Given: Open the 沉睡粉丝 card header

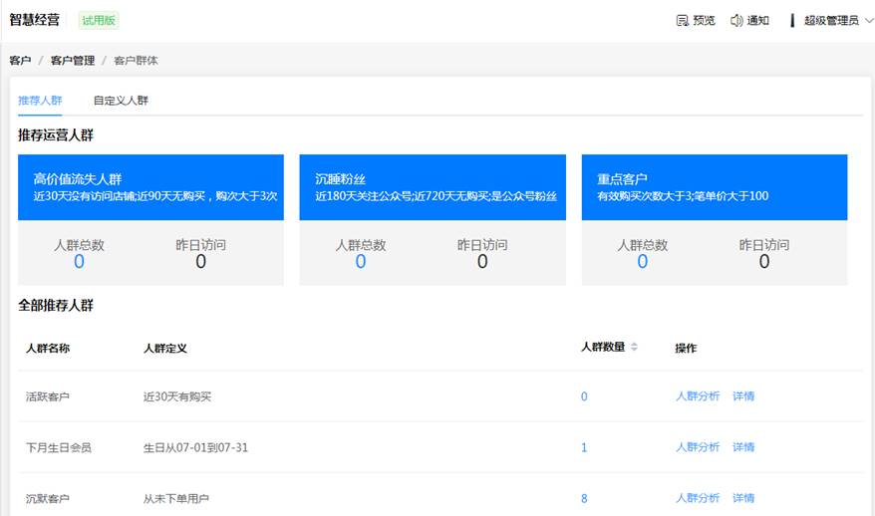Looking at the screenshot, I should point(433,187).
